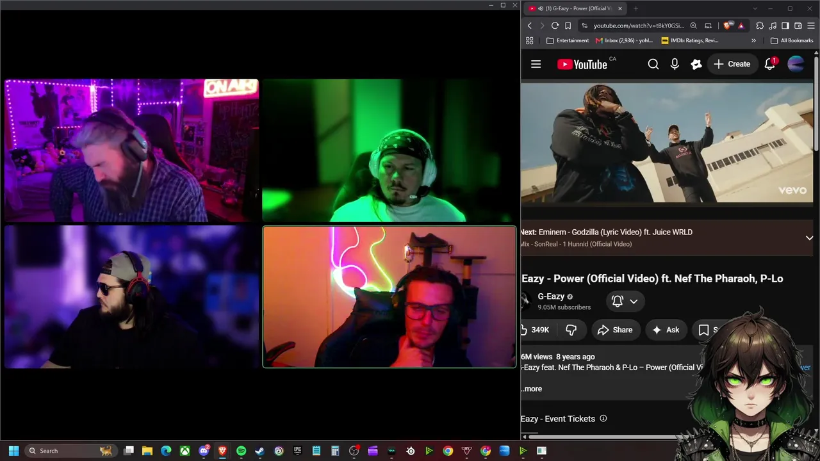Screen dimensions: 820x461
Task: Open the apps grid icon in bookmarks bar
Action: coord(529,40)
